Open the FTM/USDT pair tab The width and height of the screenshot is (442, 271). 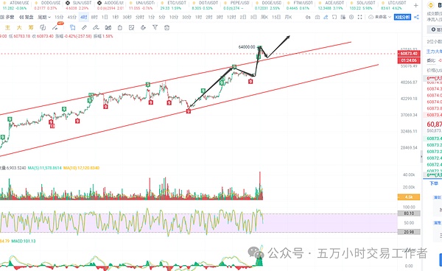(300, 5)
